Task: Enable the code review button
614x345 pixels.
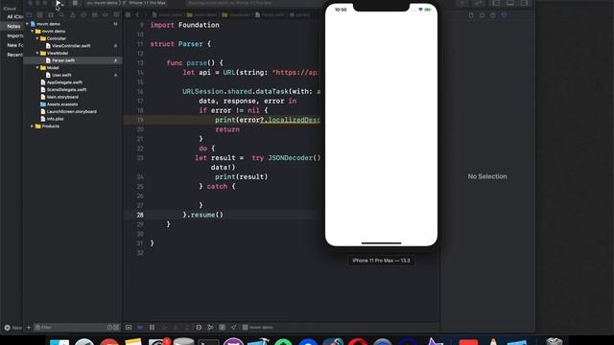Action: click(x=479, y=3)
